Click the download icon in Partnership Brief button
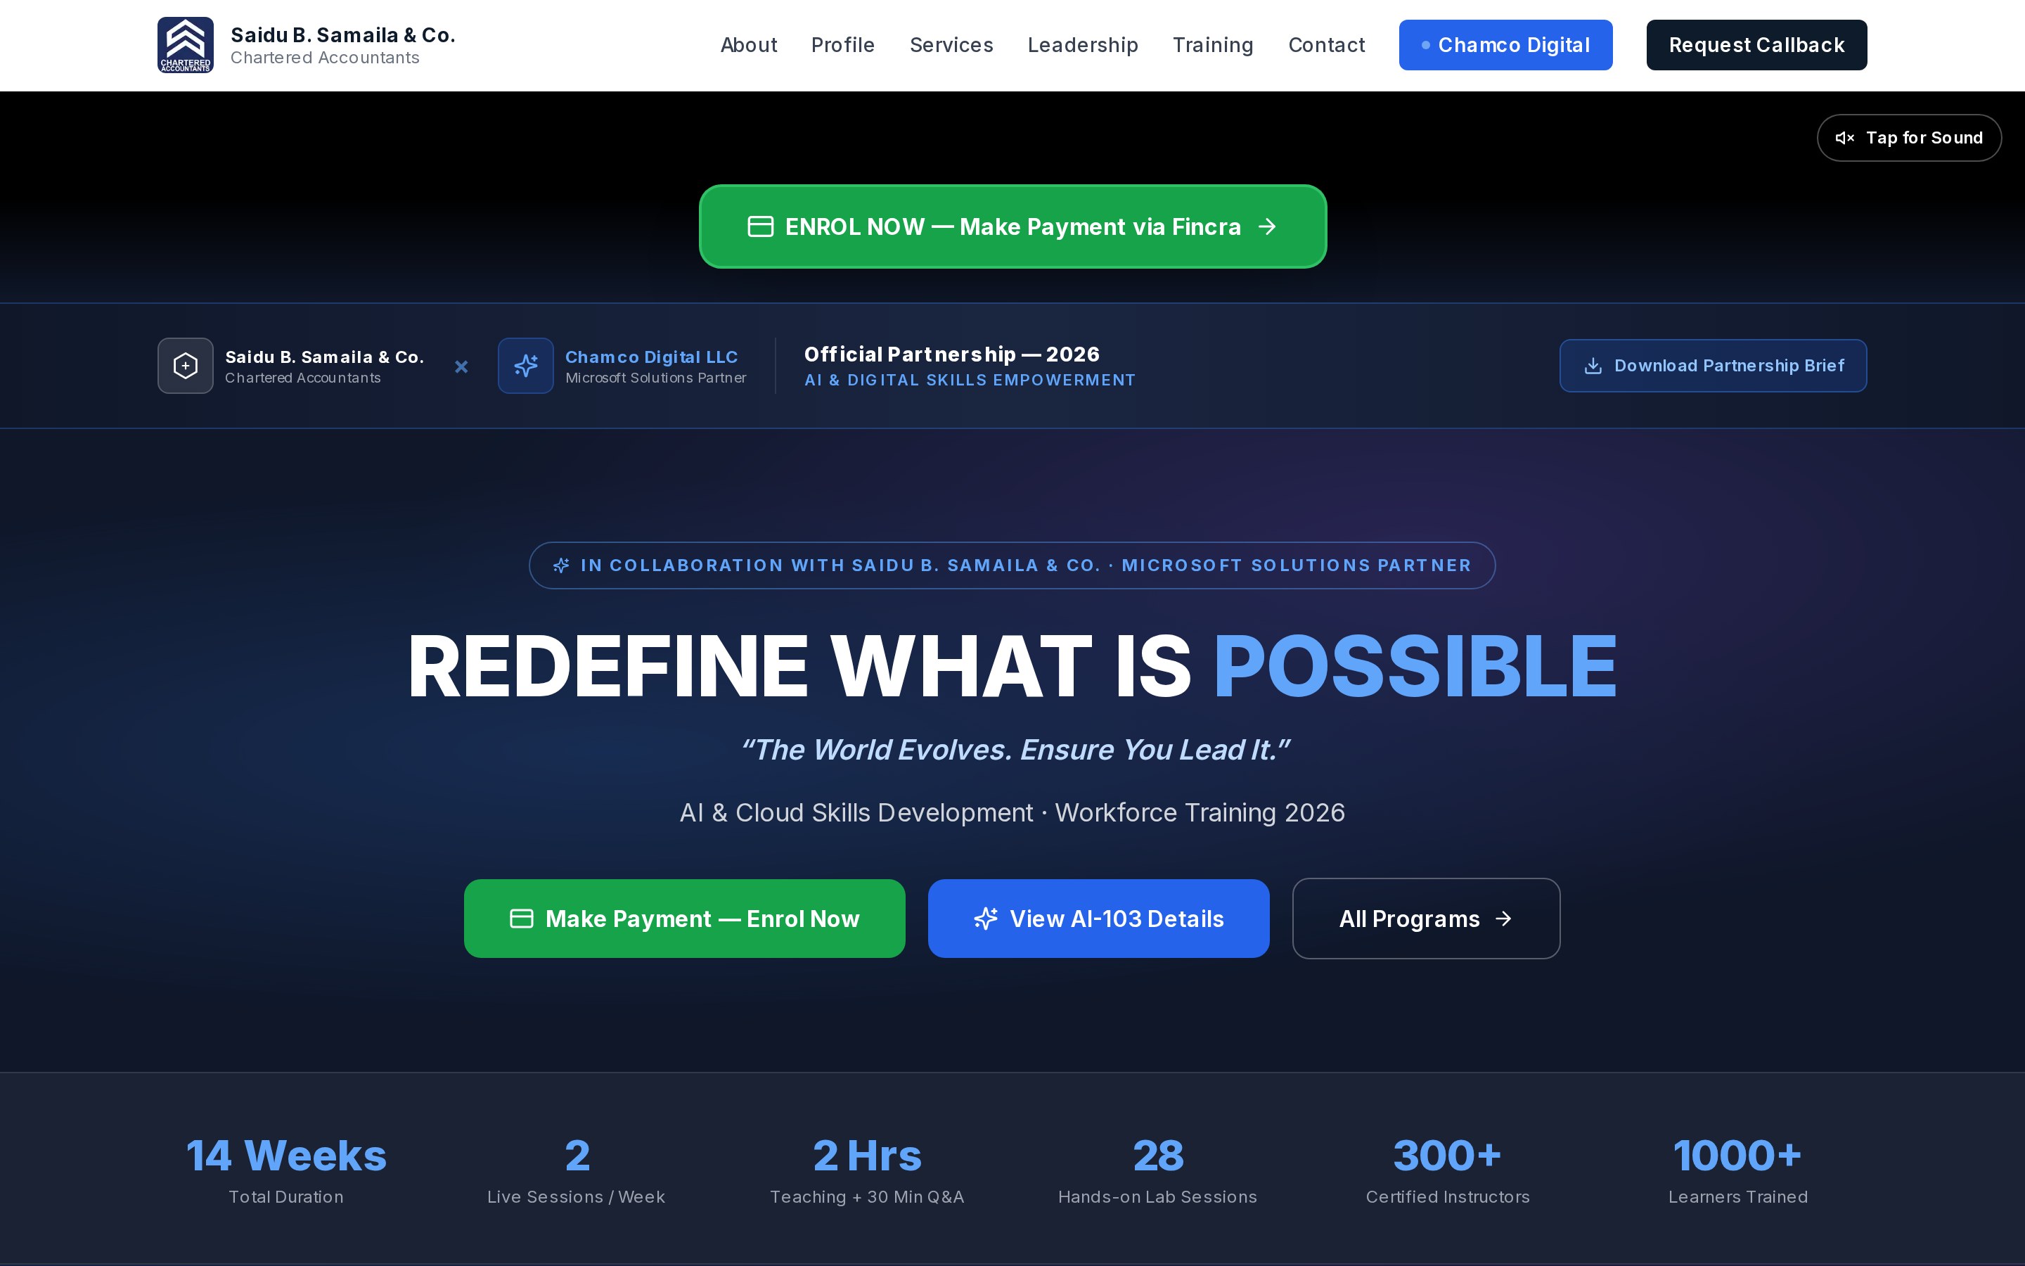 (x=1593, y=366)
